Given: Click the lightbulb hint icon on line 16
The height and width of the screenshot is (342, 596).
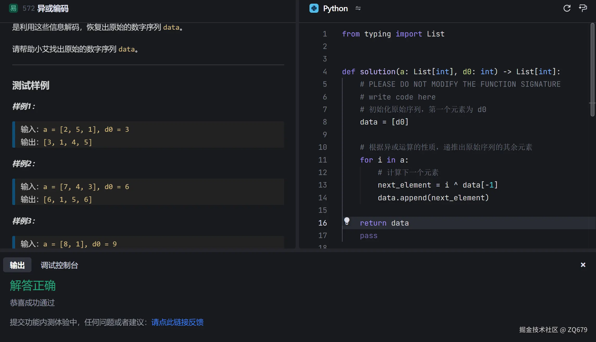Looking at the screenshot, I should [347, 221].
